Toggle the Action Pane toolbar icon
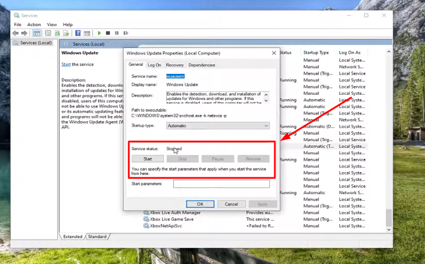Screen dimensions: 425x264 [87, 33]
